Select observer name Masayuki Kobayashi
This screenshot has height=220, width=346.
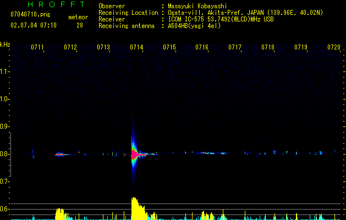197,6
